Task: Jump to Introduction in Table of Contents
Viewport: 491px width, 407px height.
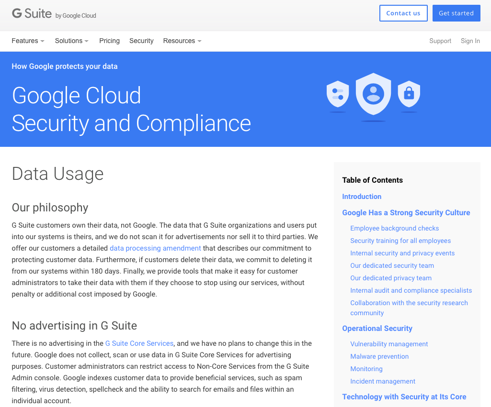Action: pos(362,197)
